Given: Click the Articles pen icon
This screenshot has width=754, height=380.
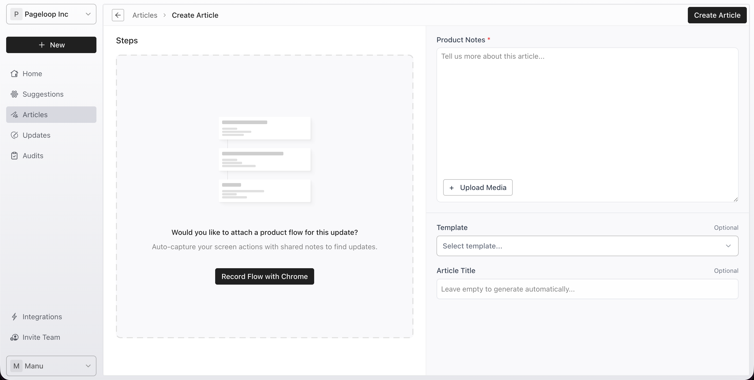Looking at the screenshot, I should (x=14, y=115).
